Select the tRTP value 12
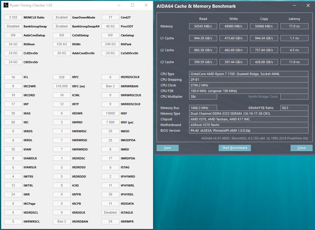This screenshot has width=315, height=230. pyautogui.click(x=62, y=104)
